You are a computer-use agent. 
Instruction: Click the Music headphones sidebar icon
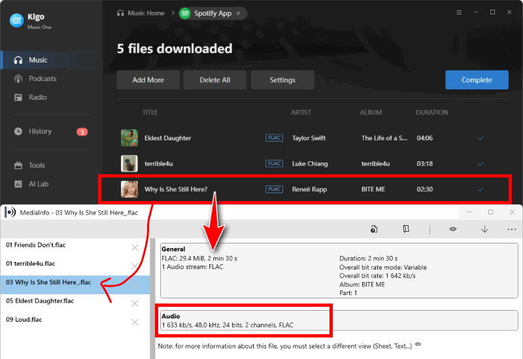click(x=18, y=60)
